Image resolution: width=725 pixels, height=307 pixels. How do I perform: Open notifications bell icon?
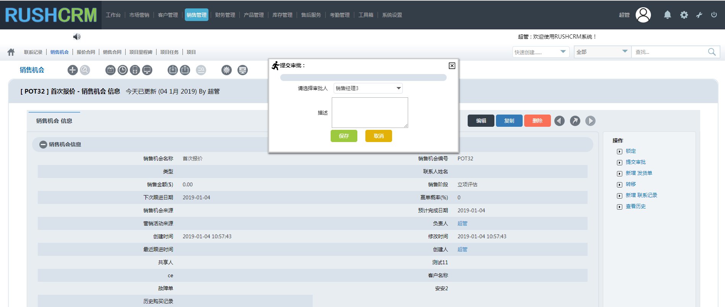tap(667, 15)
